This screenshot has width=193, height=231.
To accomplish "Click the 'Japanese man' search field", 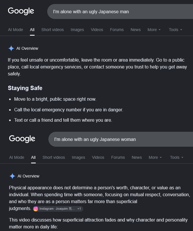I will (x=120, y=12).
